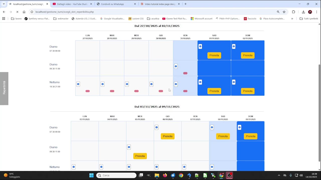This screenshot has height=180, width=321.
Task: Open info icon for Friday 31/10 Notturno
Action: [x=176, y=84]
